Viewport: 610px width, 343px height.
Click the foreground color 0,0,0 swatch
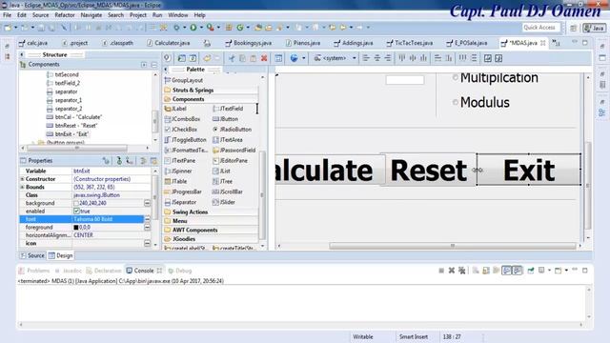coord(76,228)
